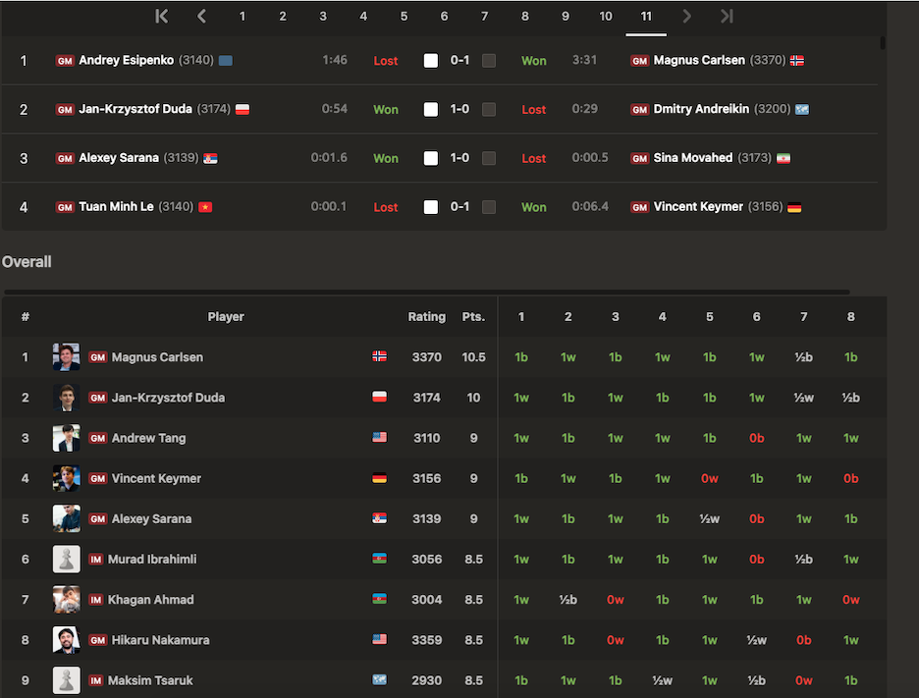Click the black piece square in Keymer's pairing
Viewport: 919px width, 698px height.
point(489,207)
